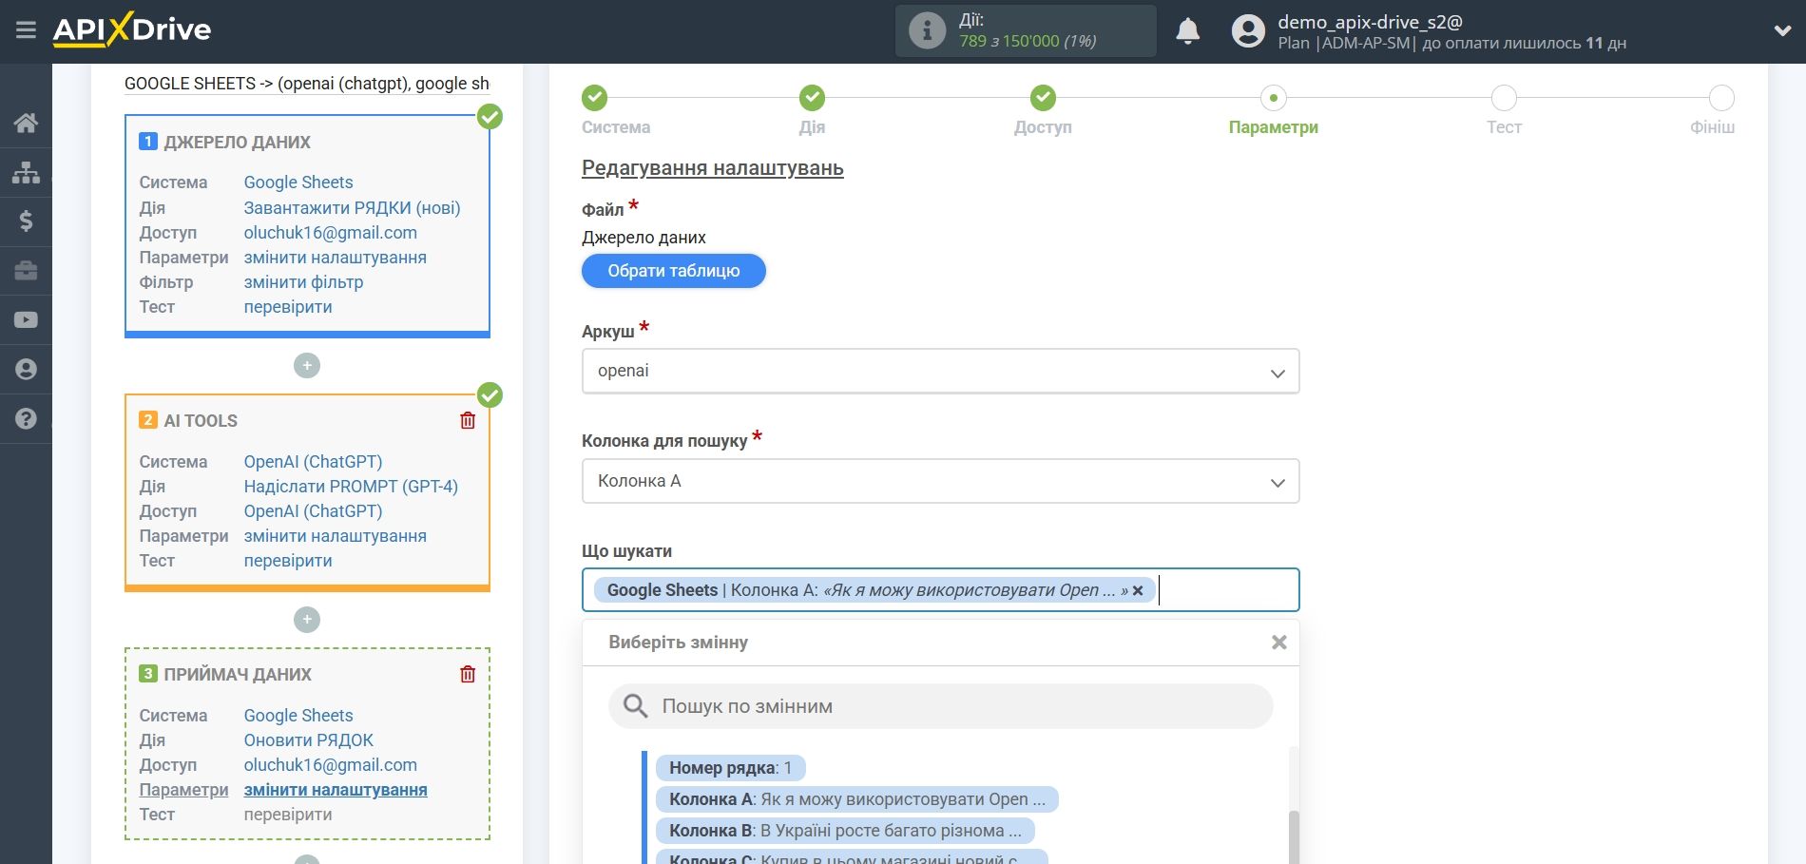Open the help question mark icon

point(26,419)
